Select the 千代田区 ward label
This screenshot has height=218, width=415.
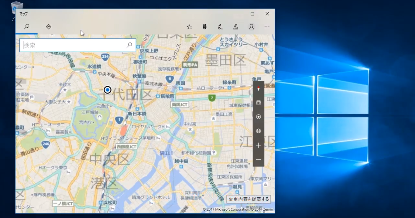tap(125, 94)
